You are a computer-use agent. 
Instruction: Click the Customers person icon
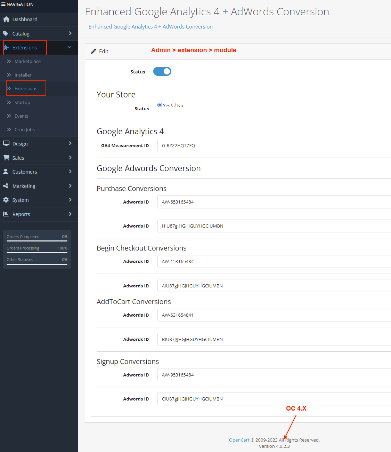(x=6, y=172)
